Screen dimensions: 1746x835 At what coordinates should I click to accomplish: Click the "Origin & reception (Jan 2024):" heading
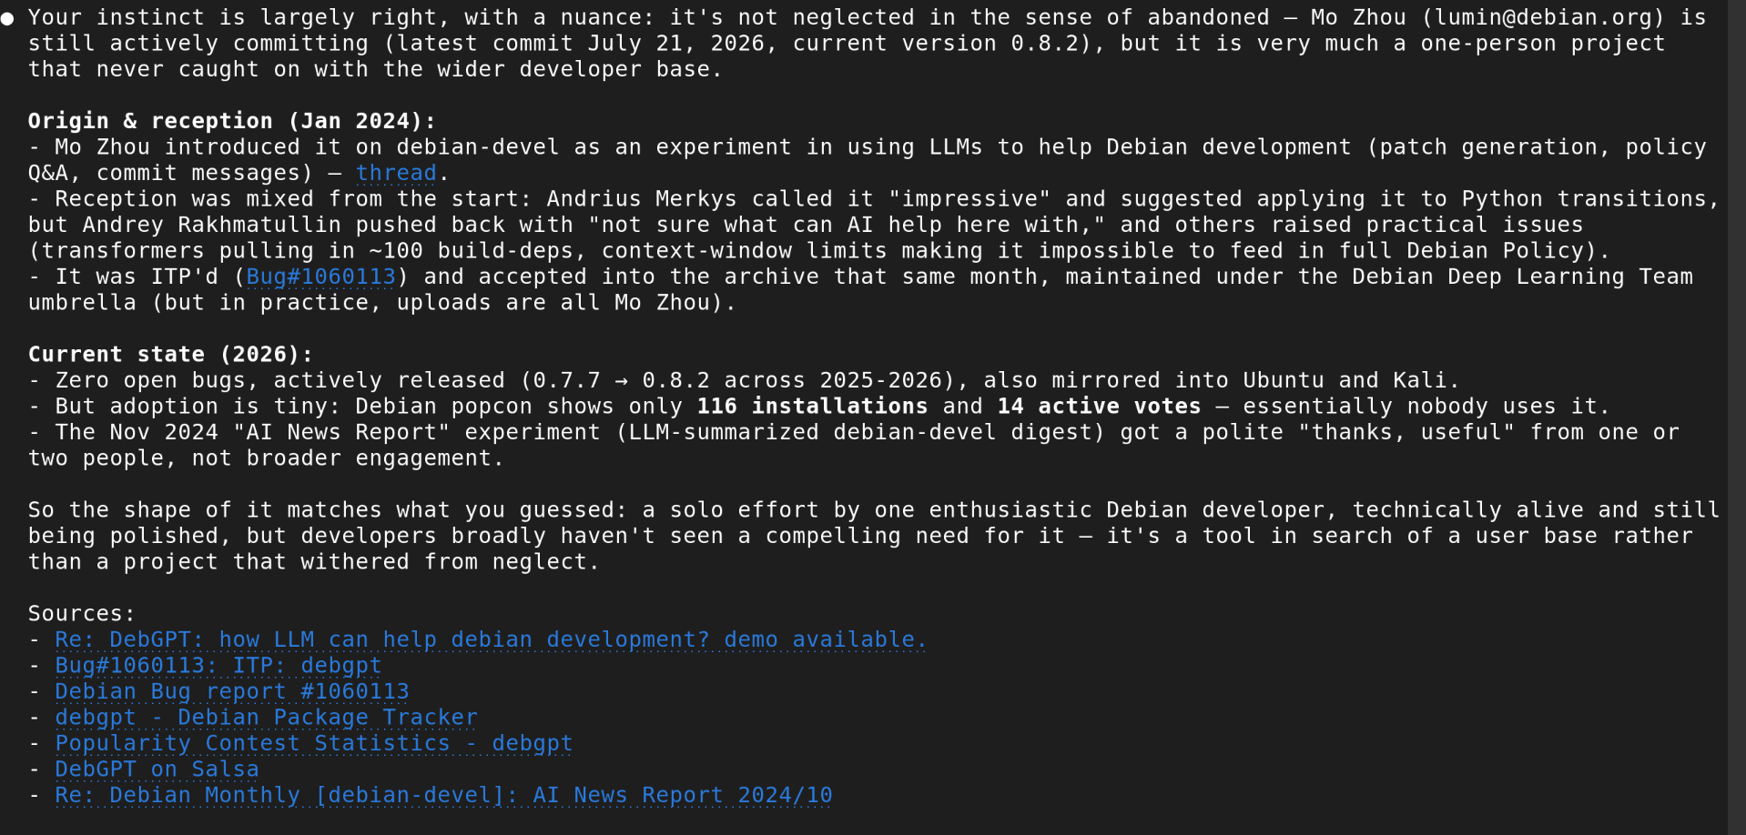point(232,121)
